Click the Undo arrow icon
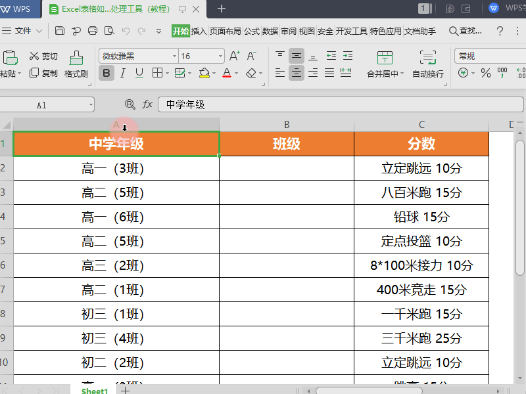 tap(126, 31)
